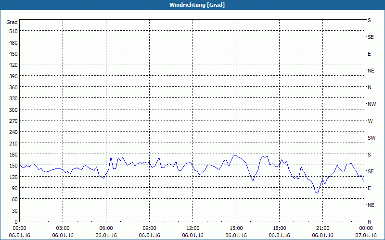Select the 180 value on the degree axis
The height and width of the screenshot is (240, 385).
coord(14,155)
